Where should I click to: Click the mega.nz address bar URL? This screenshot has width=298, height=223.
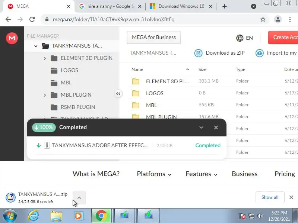[114, 20]
